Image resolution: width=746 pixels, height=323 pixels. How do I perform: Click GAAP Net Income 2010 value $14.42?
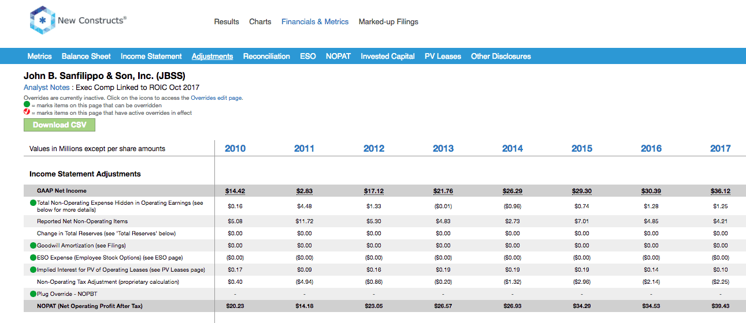pyautogui.click(x=235, y=191)
